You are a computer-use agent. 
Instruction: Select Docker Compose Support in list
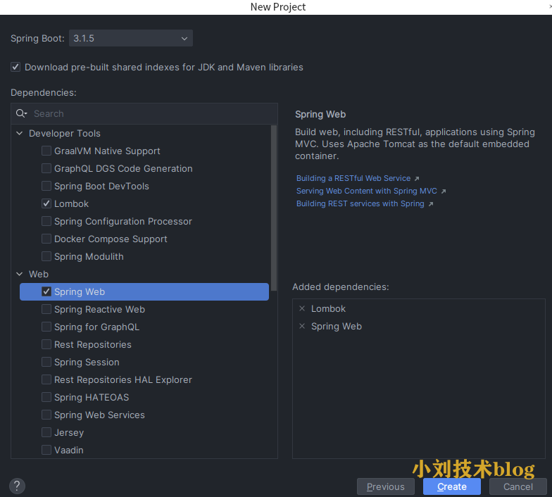tap(111, 239)
